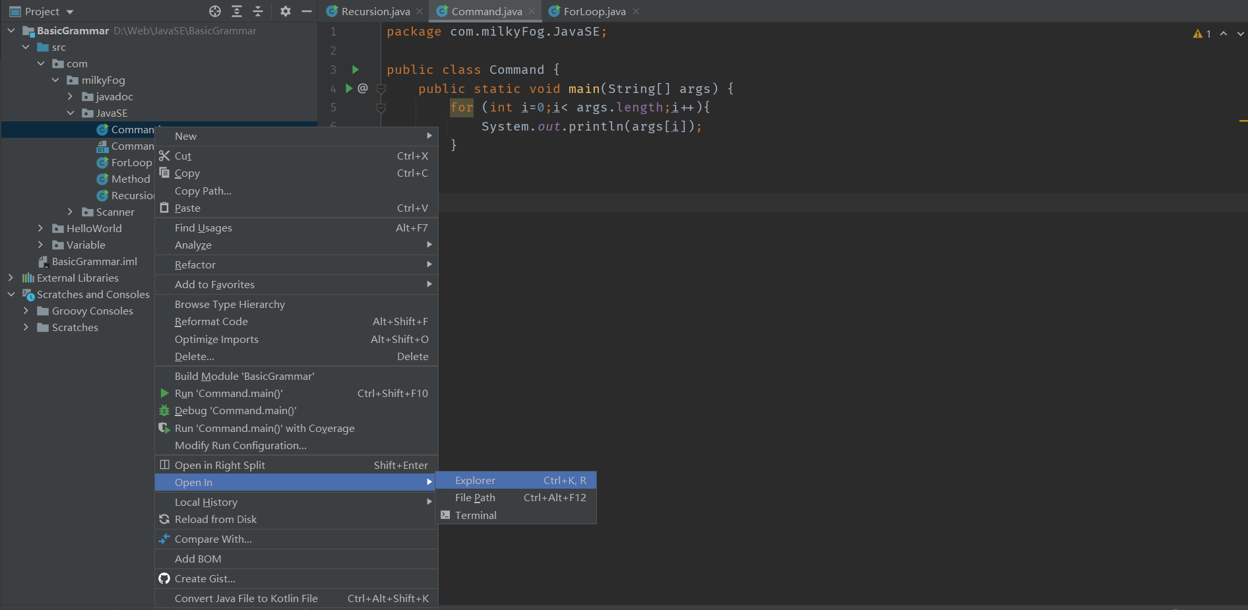The height and width of the screenshot is (610, 1248).
Task: Click the Select Opened File crosshair icon
Action: click(x=214, y=11)
